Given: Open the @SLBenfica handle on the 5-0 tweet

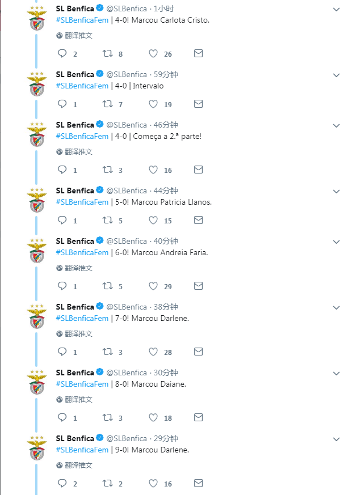Looking at the screenshot, I should tap(127, 191).
